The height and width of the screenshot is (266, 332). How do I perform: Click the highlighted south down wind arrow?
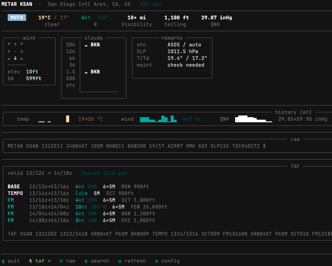[x=15, y=58]
